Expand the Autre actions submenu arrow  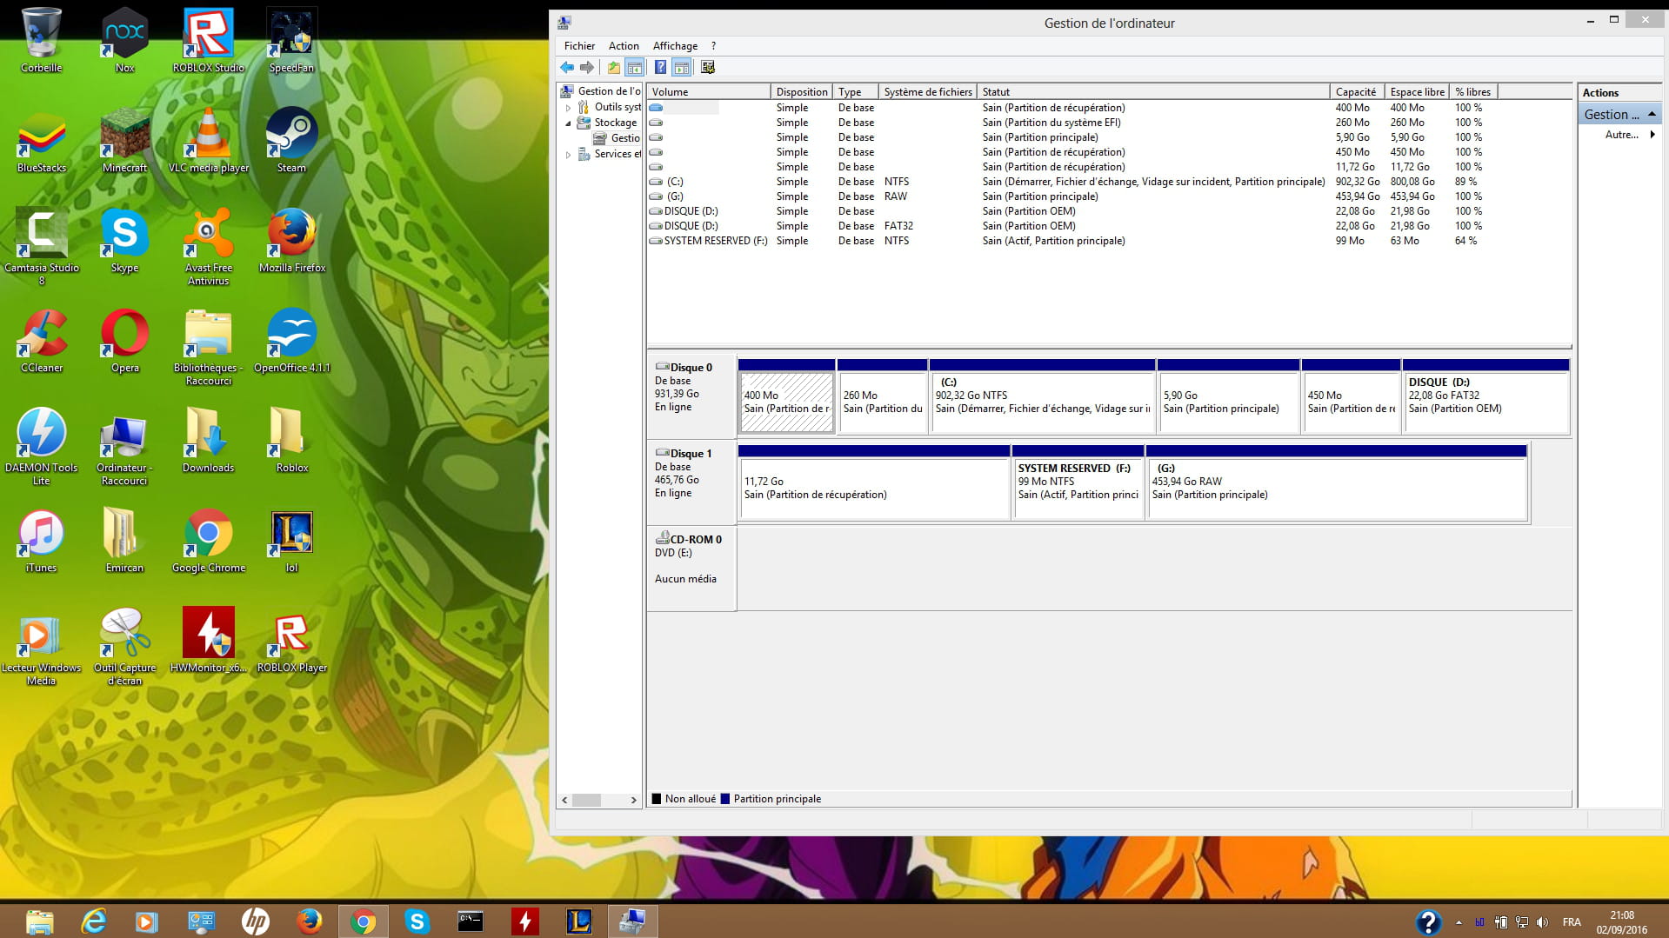tap(1652, 135)
